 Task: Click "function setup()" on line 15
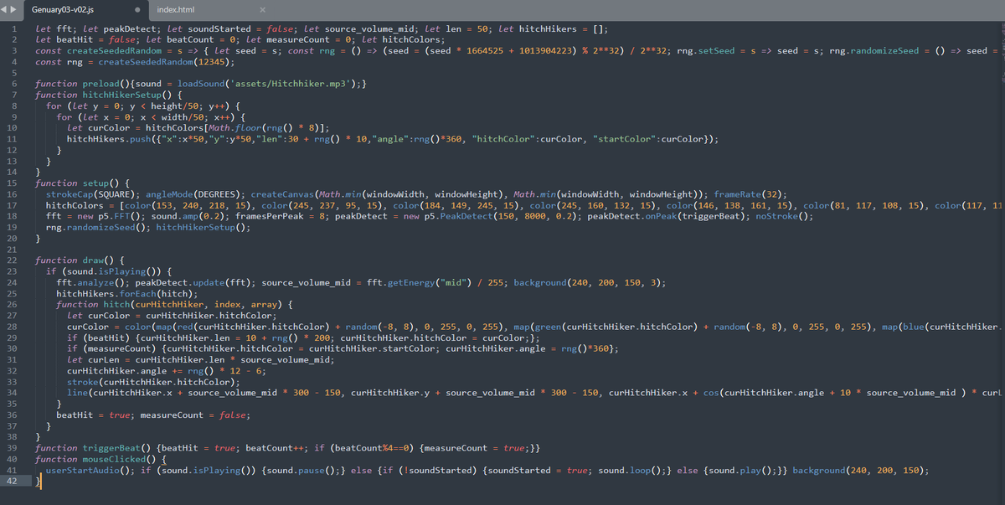(x=77, y=183)
